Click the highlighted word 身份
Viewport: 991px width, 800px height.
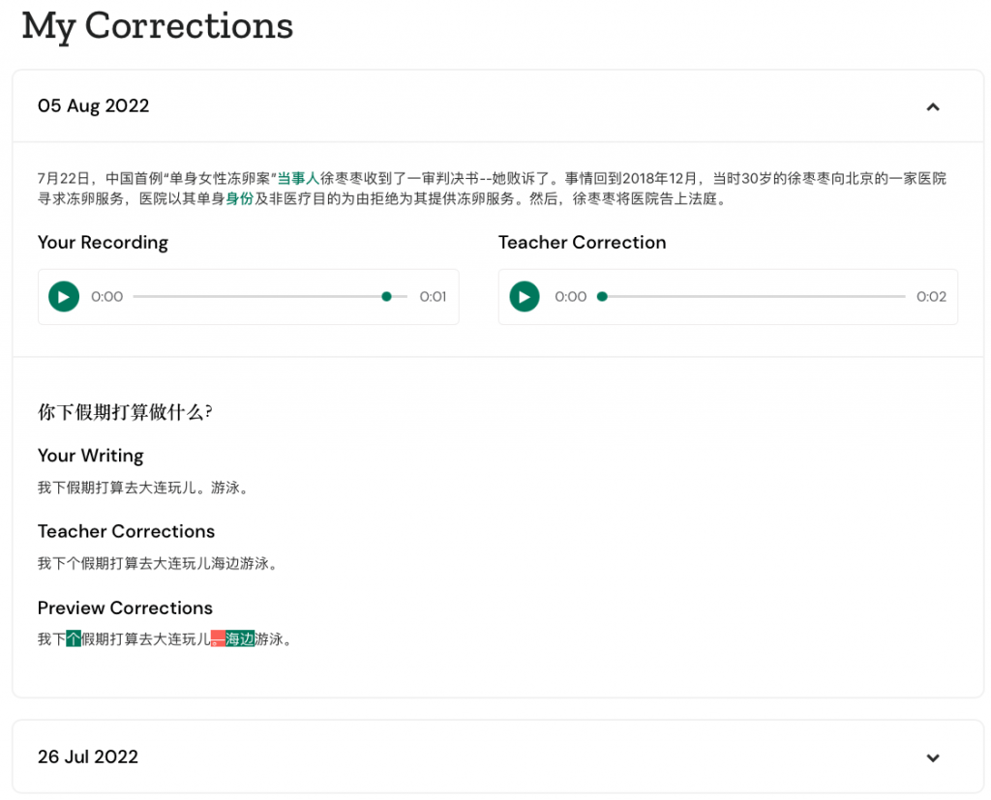coord(240,199)
